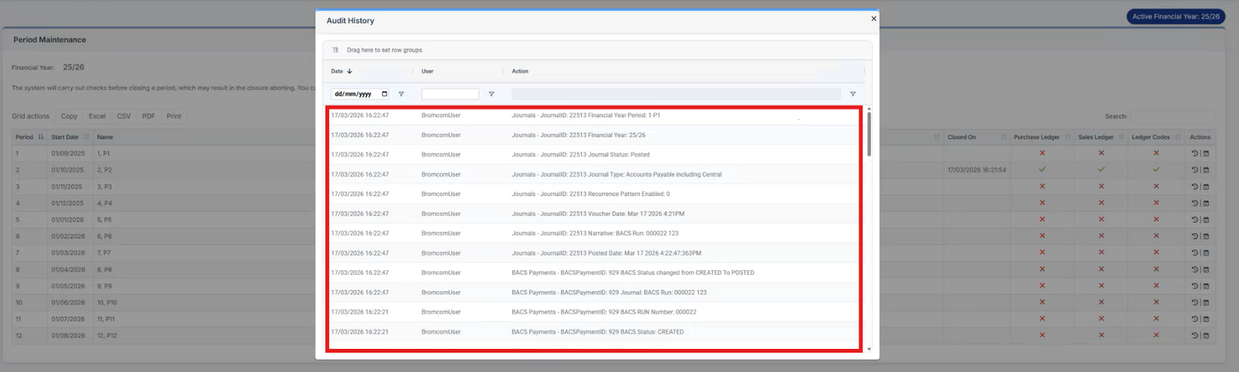Export grid using the Excel button
This screenshot has width=1239, height=372.
coord(97,117)
